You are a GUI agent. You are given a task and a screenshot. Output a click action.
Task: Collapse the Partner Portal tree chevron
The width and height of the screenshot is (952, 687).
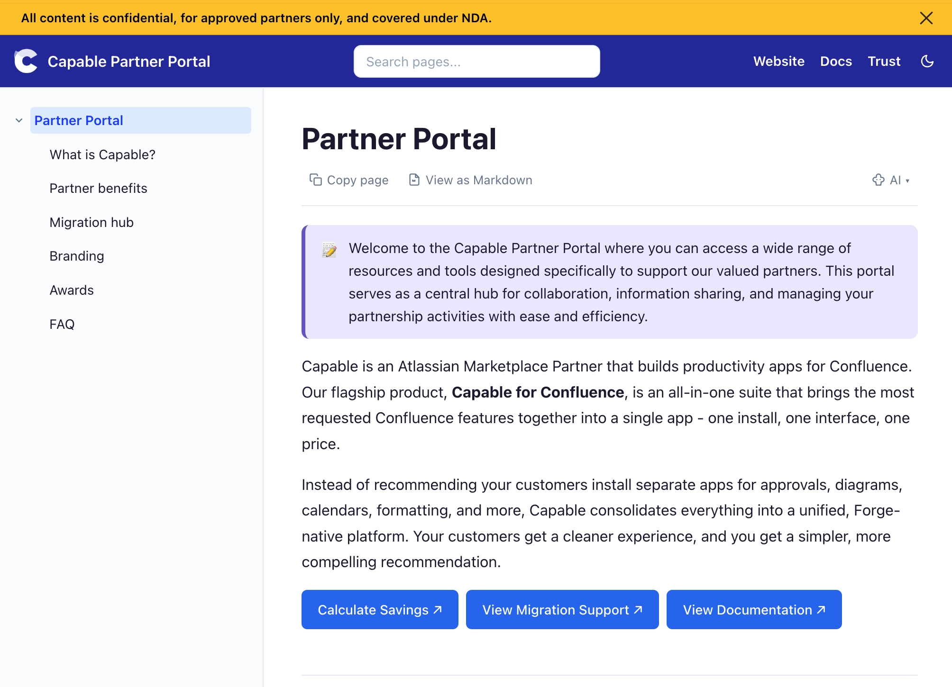[19, 120]
